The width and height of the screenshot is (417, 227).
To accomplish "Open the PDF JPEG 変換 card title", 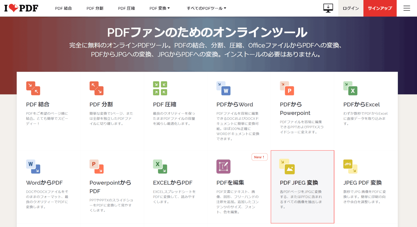I will click(299, 183).
